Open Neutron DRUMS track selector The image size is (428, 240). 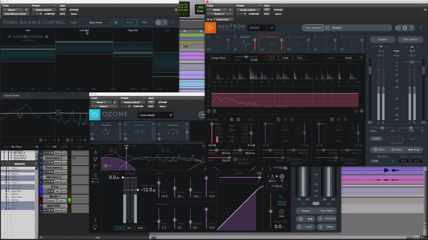point(217,10)
